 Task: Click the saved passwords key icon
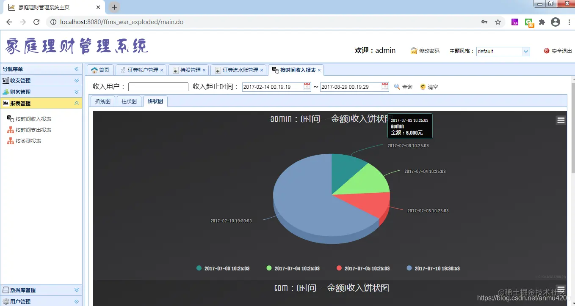point(484,22)
